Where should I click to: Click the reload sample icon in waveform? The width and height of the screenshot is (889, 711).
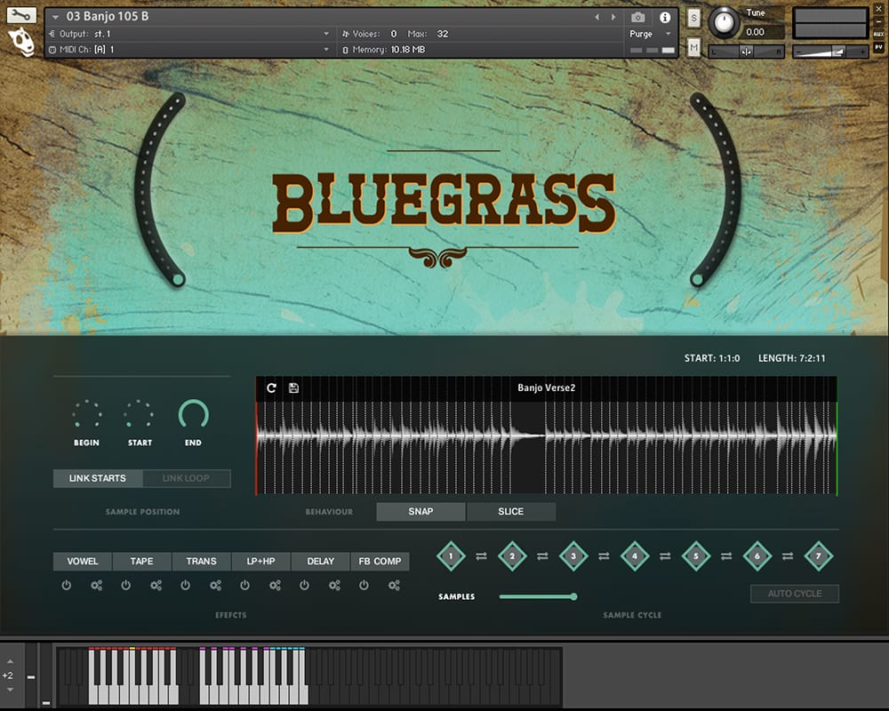pos(271,388)
